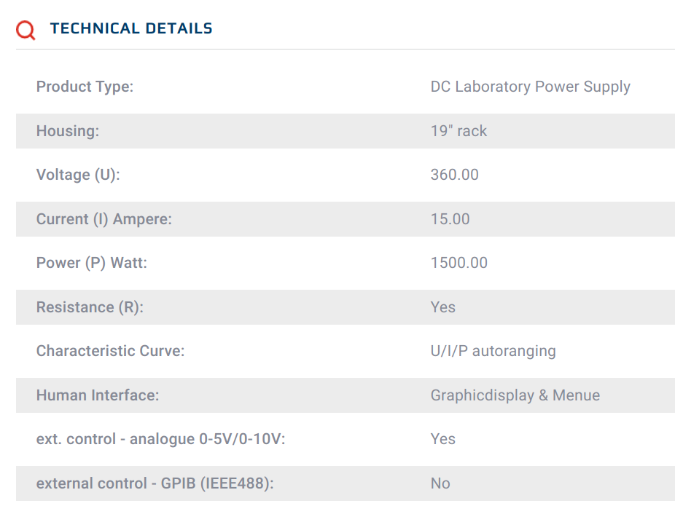Select the Resistance (R) label
675x506 pixels.
tap(90, 307)
